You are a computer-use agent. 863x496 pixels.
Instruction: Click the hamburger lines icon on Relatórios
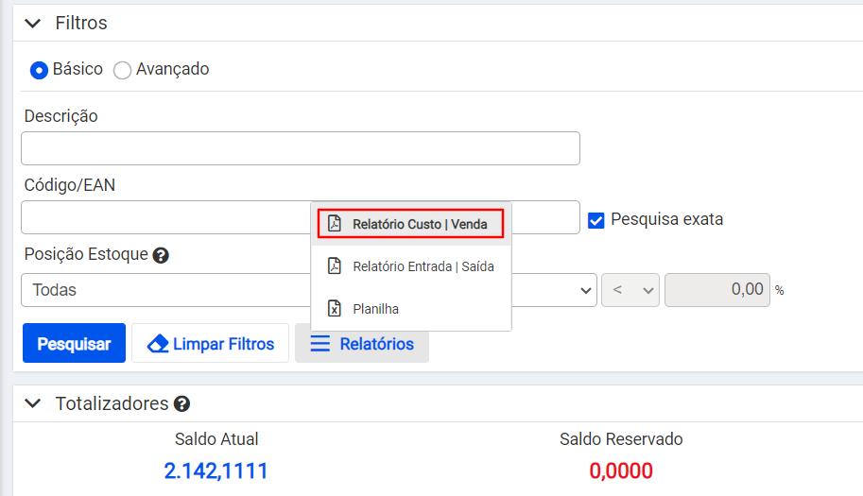pyautogui.click(x=320, y=344)
